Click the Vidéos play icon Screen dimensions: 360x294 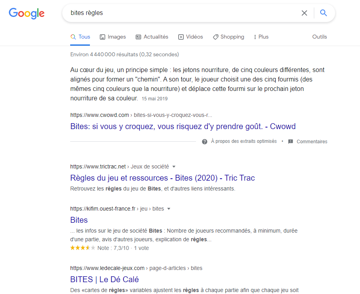coord(181,37)
